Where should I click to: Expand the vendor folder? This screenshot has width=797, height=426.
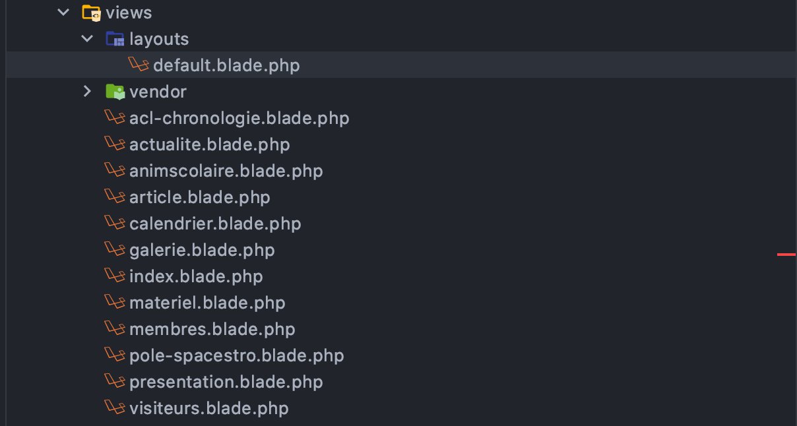[x=87, y=92]
